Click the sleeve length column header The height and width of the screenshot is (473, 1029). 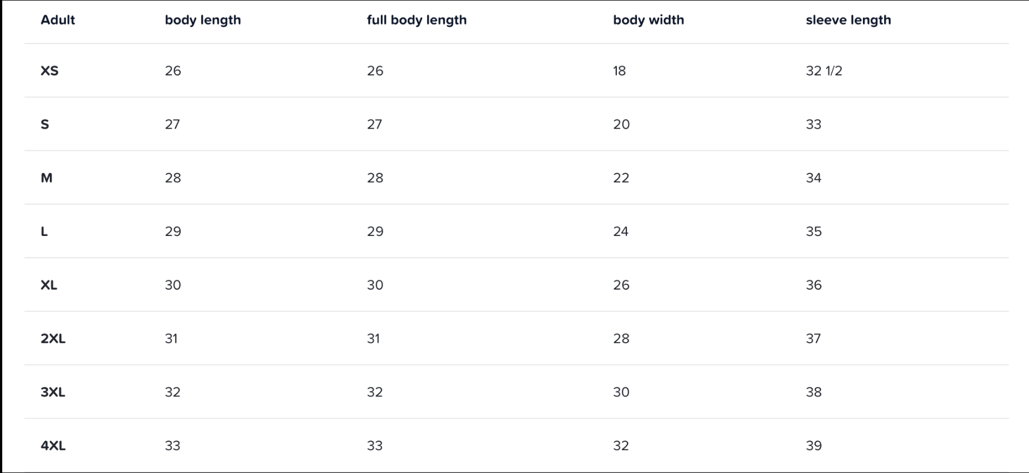point(848,20)
